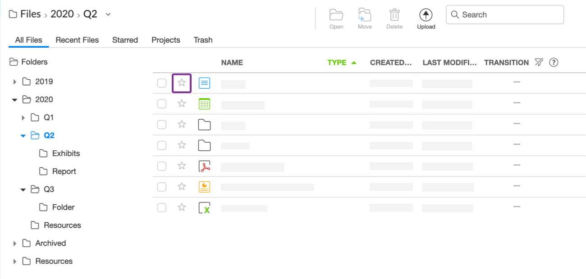
Task: Collapse the Q3 folder in the tree
Action: pos(23,190)
